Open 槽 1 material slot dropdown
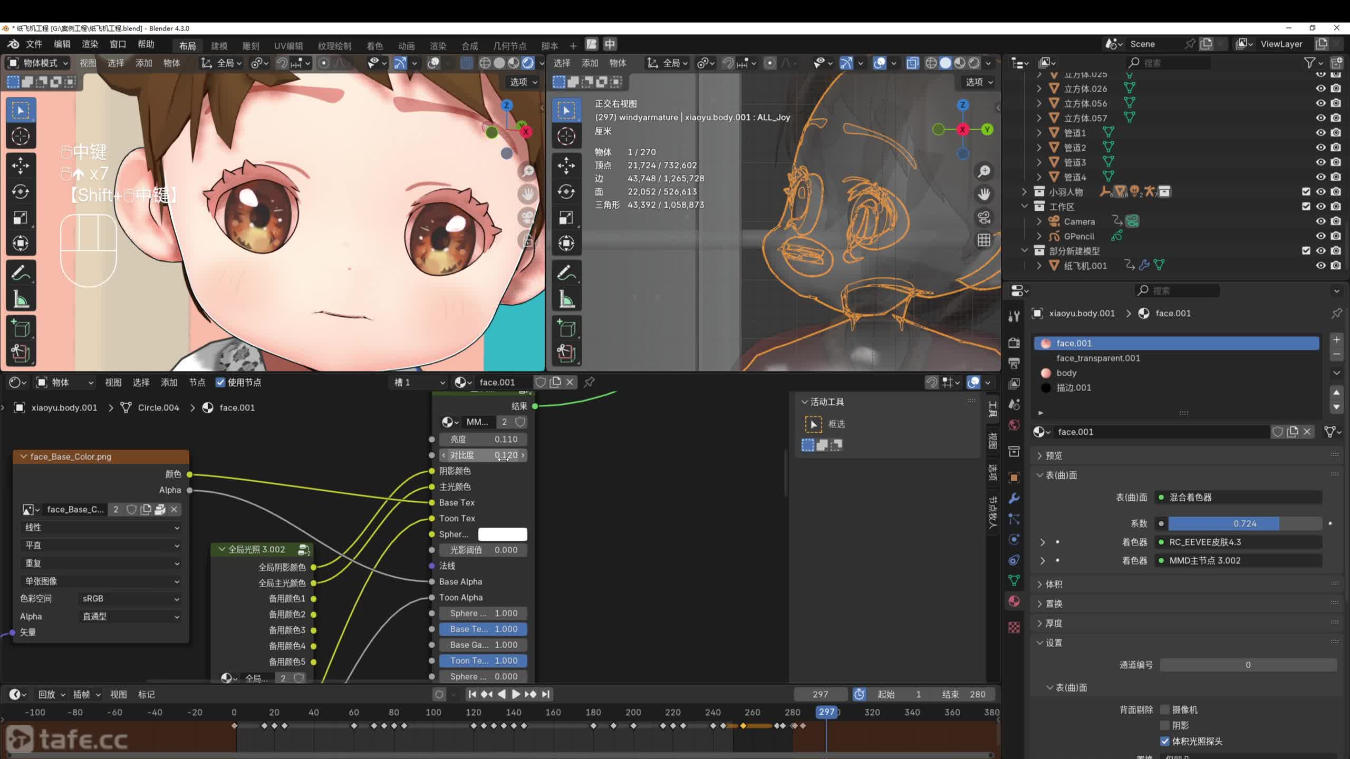1350x759 pixels. pyautogui.click(x=419, y=382)
